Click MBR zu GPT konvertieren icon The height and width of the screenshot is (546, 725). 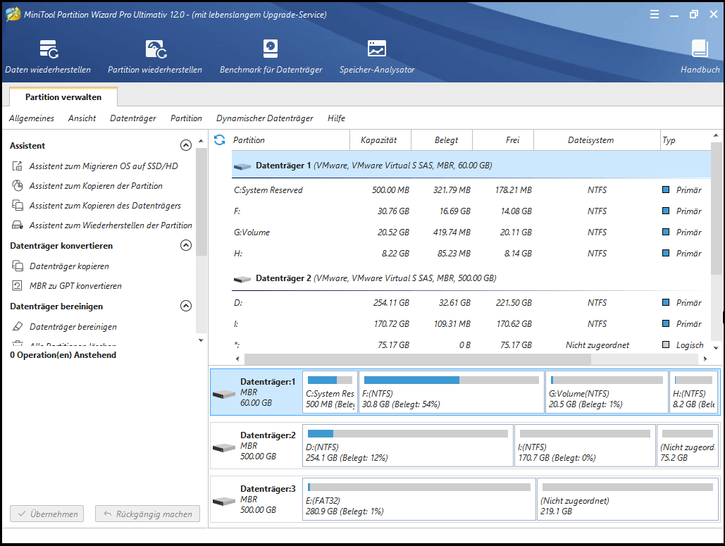17,286
